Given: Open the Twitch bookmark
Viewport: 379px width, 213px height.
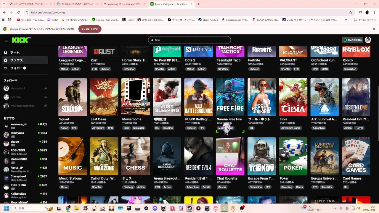Looking at the screenshot, I should 53,20.
